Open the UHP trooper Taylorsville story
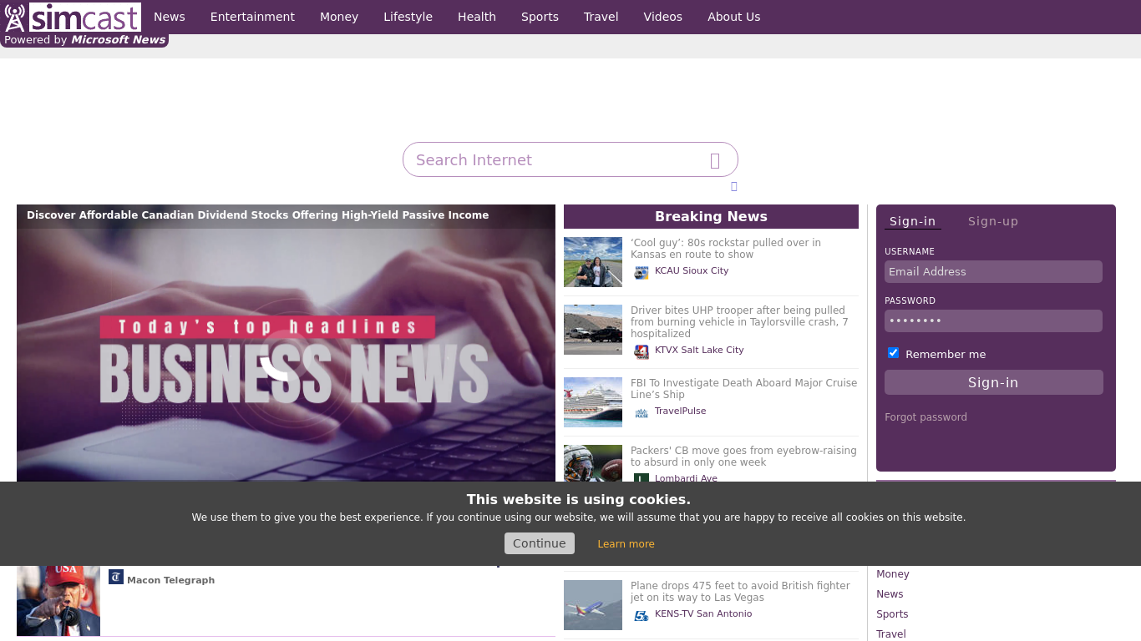 [739, 322]
